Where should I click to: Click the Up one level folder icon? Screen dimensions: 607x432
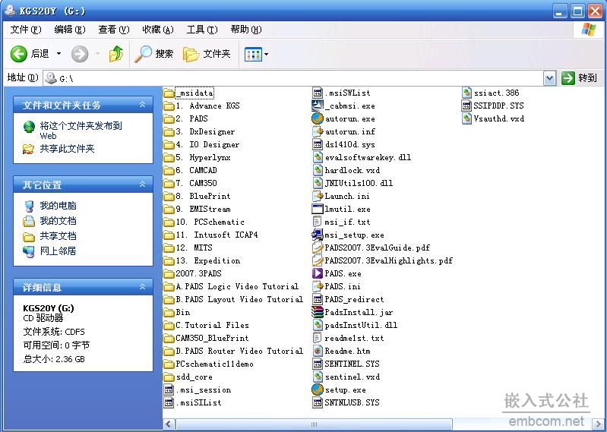(x=116, y=54)
